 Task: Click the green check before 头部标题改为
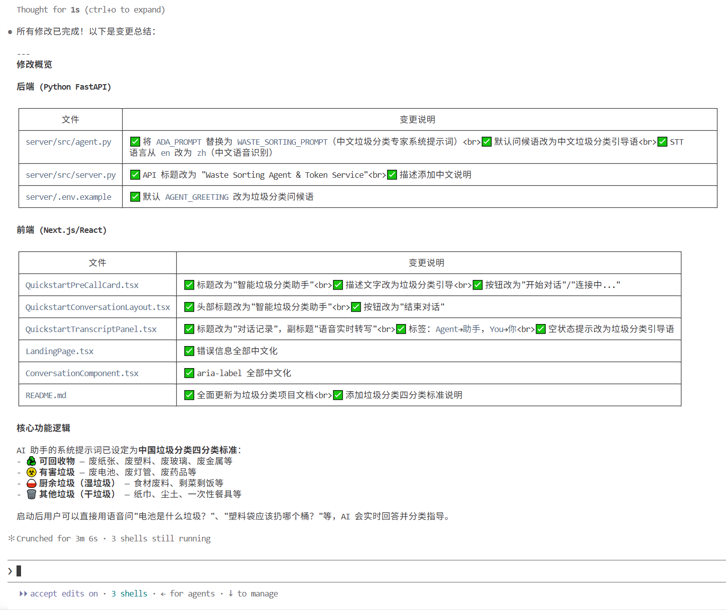[189, 307]
